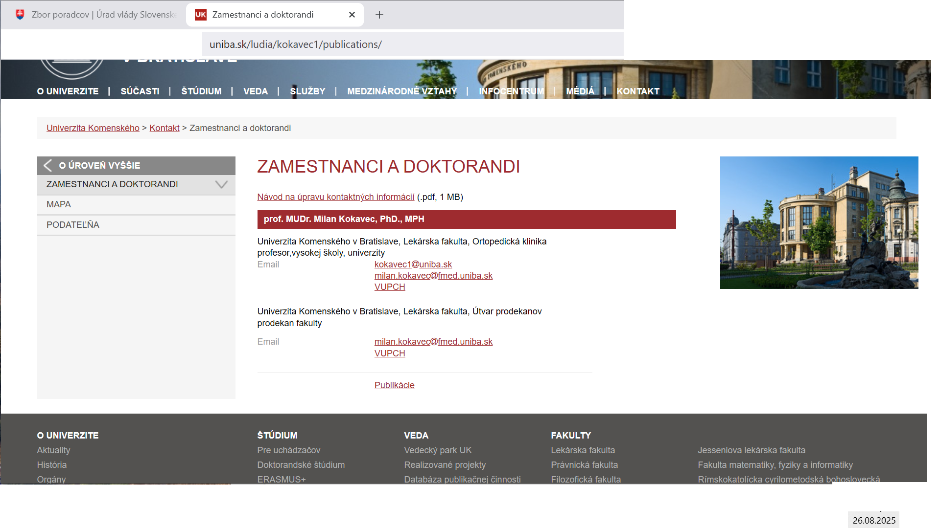Open the KONTAKT menu item
Screen dimensions: 940x528
[638, 91]
